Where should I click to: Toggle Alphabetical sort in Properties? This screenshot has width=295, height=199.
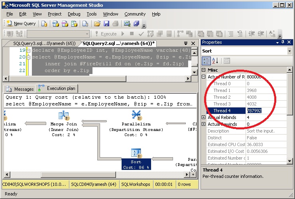(215, 61)
